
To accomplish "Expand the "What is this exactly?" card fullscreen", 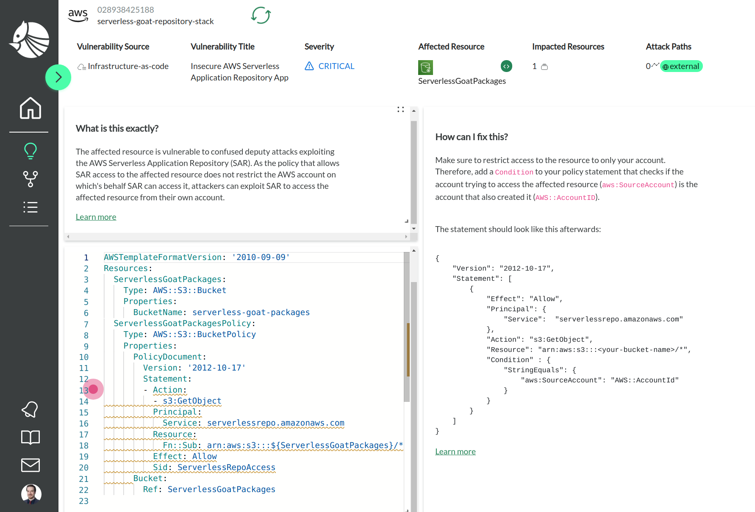I will click(x=400, y=109).
